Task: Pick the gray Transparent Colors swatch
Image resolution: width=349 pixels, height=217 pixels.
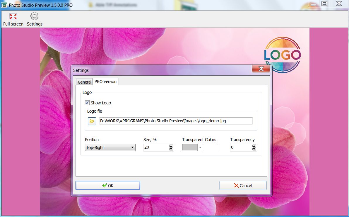Action: [x=190, y=148]
